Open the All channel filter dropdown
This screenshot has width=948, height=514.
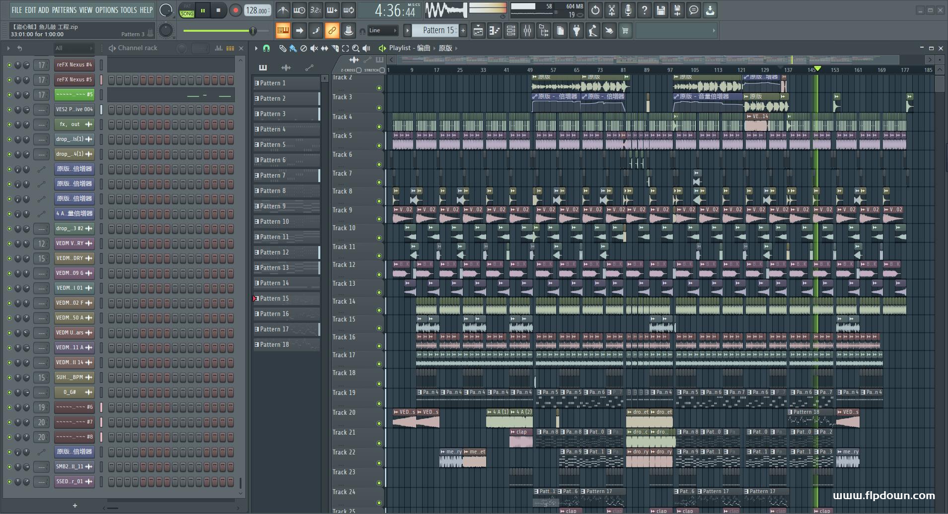point(74,48)
